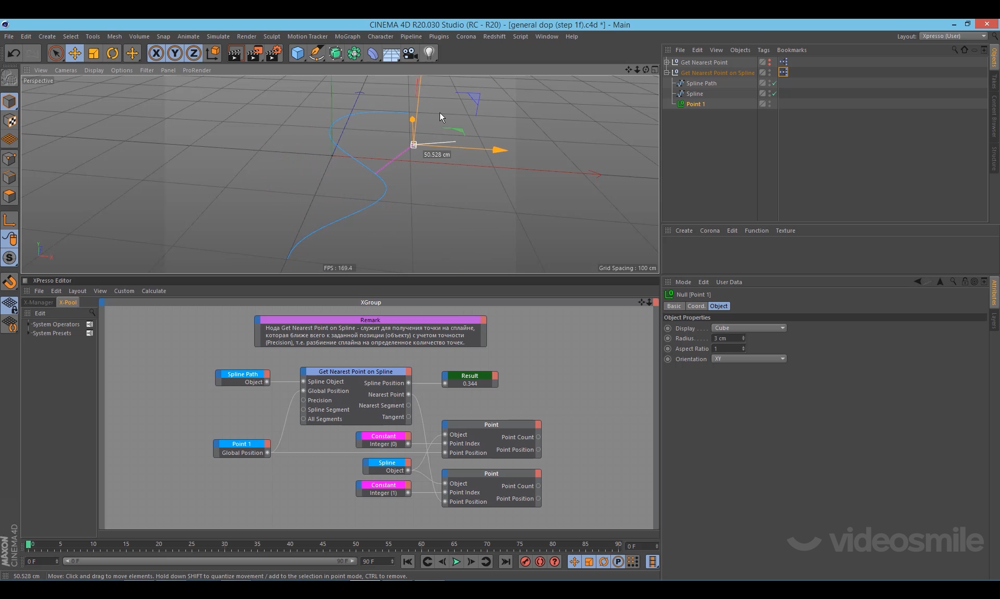
Task: Select the Rotate tool icon
Action: pyautogui.click(x=113, y=53)
